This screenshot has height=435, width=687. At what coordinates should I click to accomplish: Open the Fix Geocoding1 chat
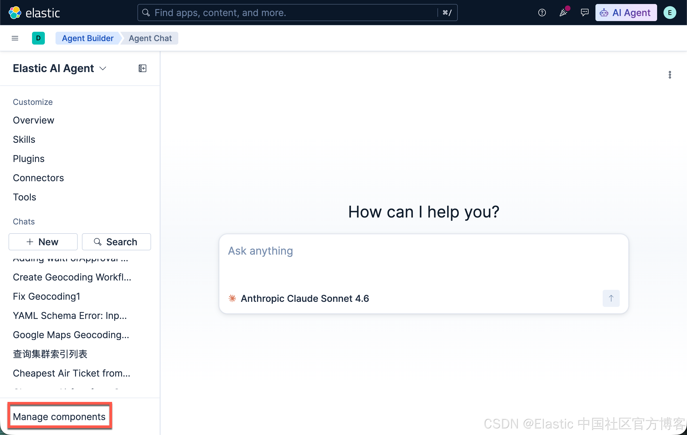(x=46, y=296)
